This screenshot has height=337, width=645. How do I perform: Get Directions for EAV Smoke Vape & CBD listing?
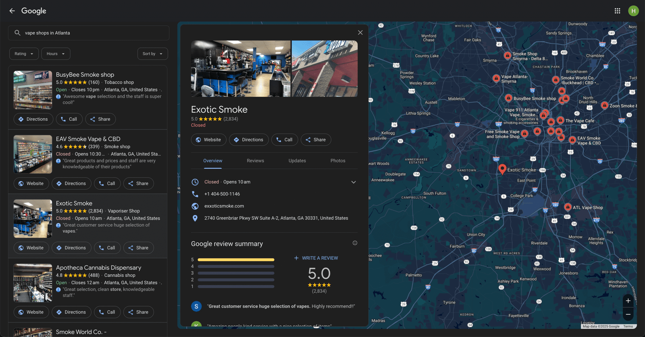pyautogui.click(x=71, y=183)
